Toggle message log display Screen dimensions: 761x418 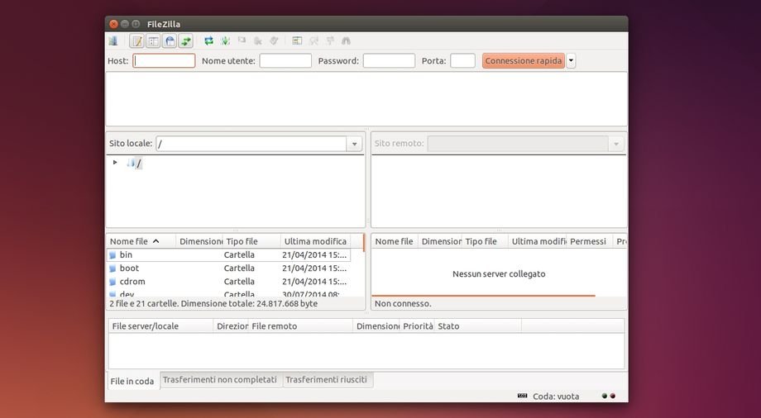pos(137,40)
